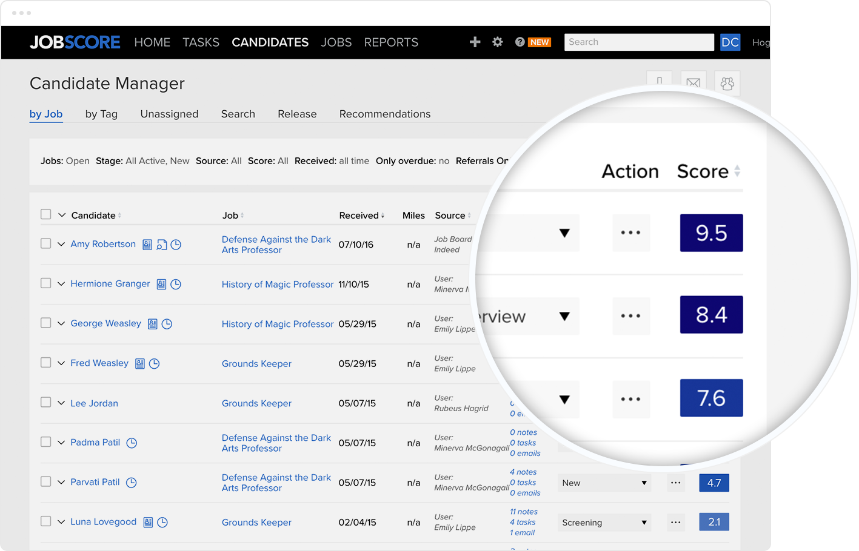Check George Weasley's row checkbox
Screen dimensions: 859x551
[x=45, y=323]
